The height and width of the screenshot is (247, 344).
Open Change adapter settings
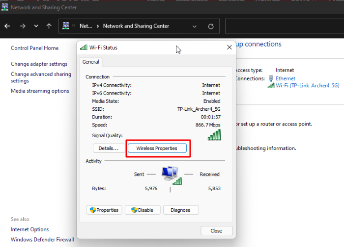(39, 64)
